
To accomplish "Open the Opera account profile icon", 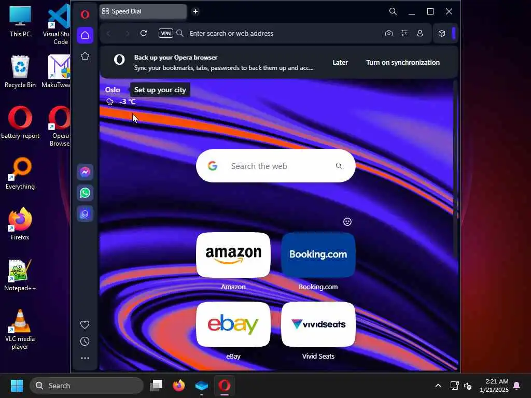I will pyautogui.click(x=420, y=33).
